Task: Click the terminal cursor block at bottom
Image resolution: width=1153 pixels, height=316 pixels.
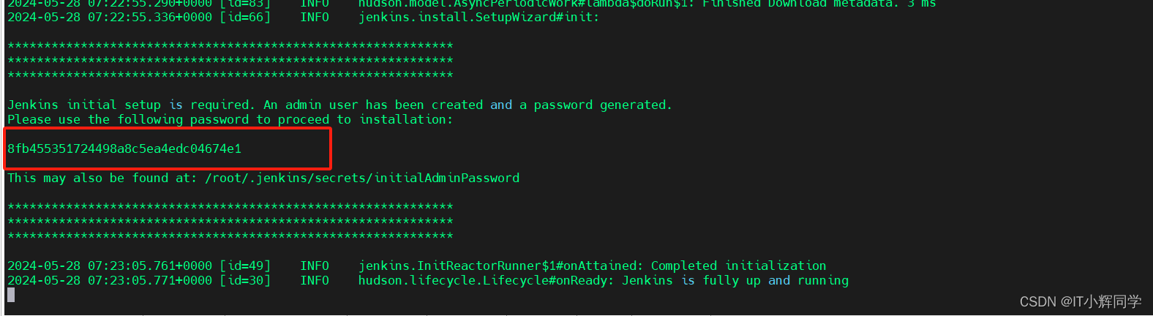Action: (11, 295)
